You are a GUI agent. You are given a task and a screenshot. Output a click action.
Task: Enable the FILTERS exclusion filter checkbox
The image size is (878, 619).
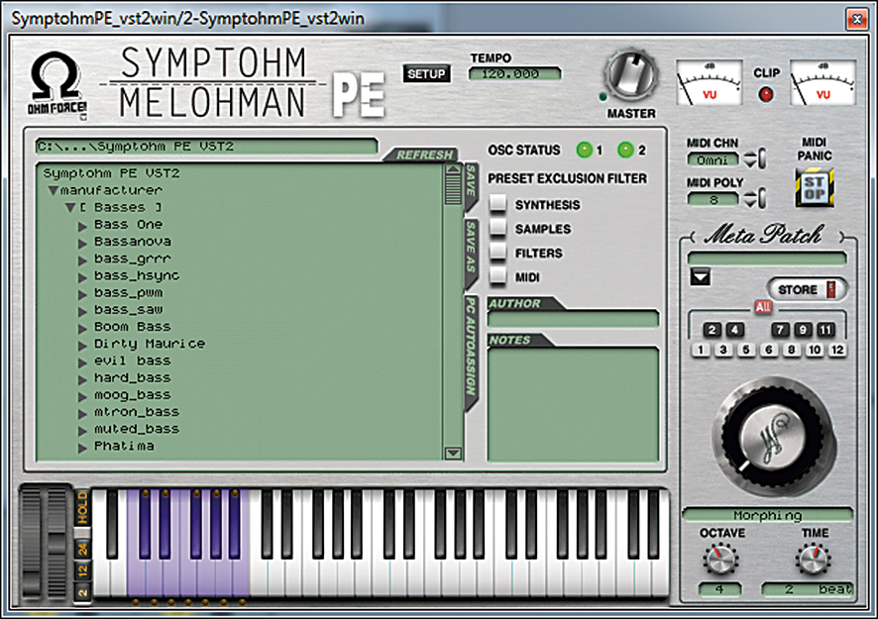click(x=497, y=252)
